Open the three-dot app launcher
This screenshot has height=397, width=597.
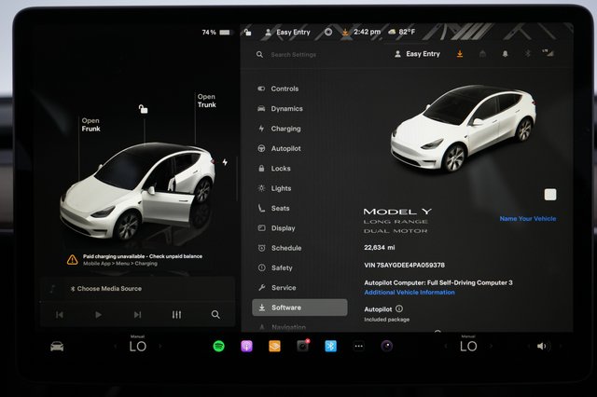(x=358, y=346)
